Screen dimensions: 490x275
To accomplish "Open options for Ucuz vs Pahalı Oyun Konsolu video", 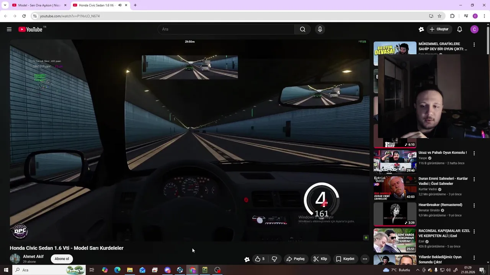I will click(474, 153).
